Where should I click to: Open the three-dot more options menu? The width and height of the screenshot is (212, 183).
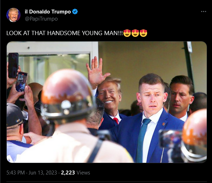click(x=203, y=12)
